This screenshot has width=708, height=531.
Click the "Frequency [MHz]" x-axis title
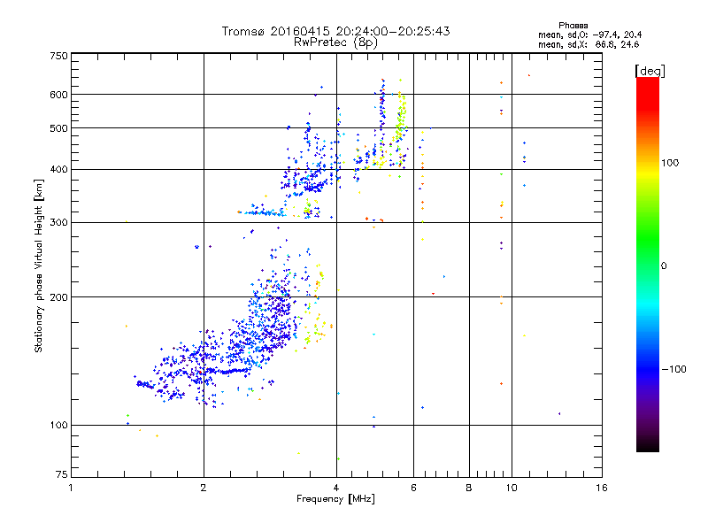coord(335,499)
